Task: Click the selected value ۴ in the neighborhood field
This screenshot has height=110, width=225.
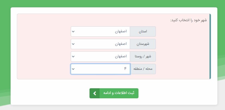Action: pyautogui.click(x=125, y=69)
